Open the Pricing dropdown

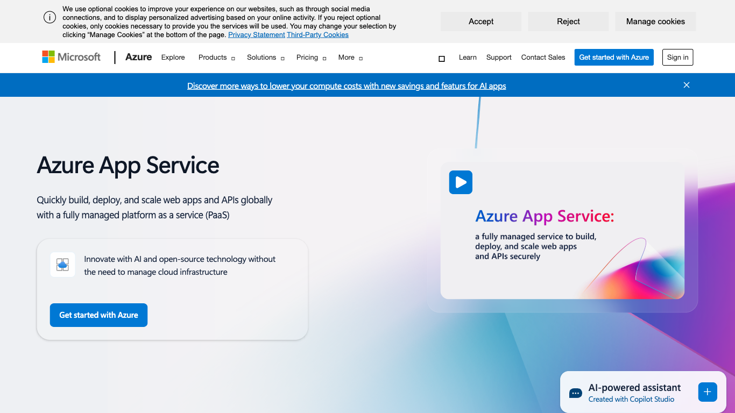click(311, 58)
